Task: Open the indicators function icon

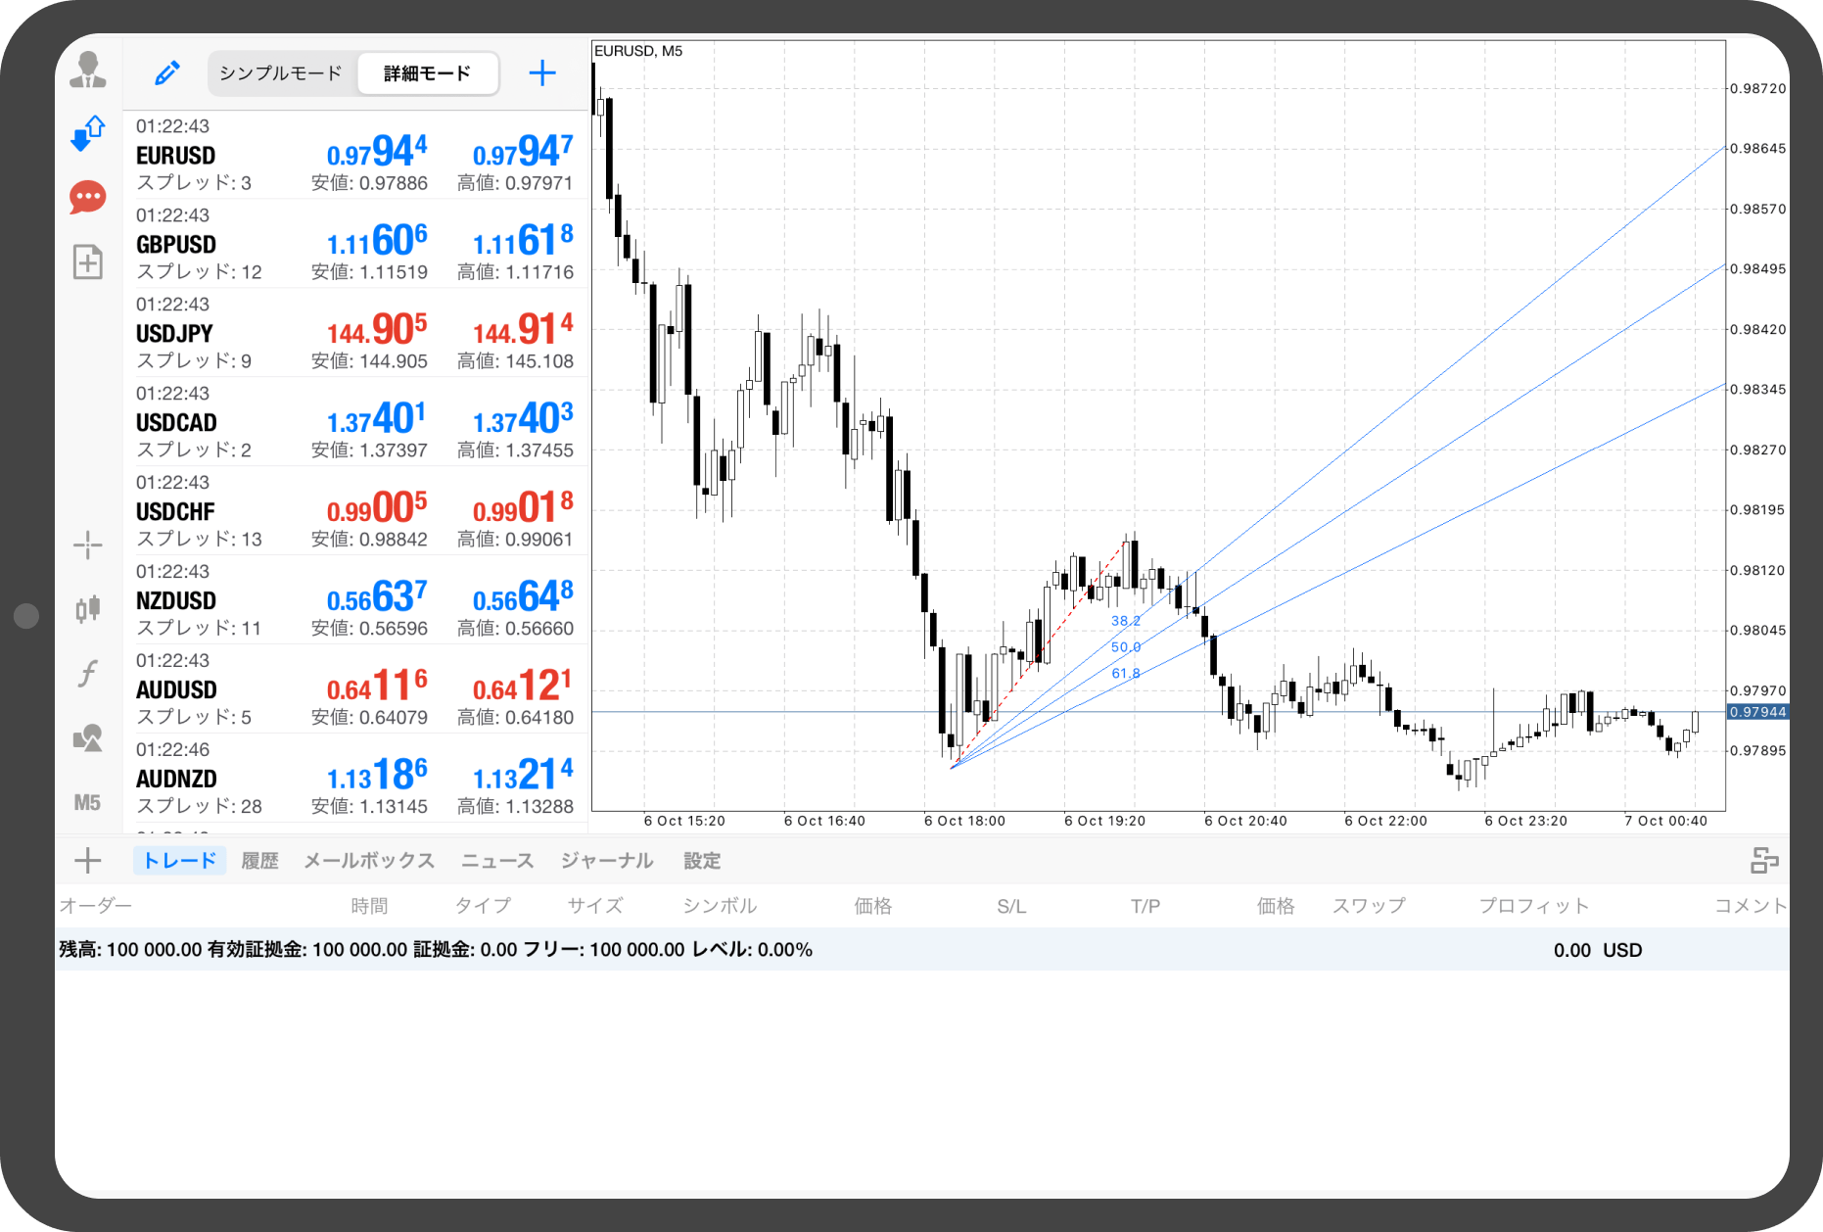Action: 88,674
